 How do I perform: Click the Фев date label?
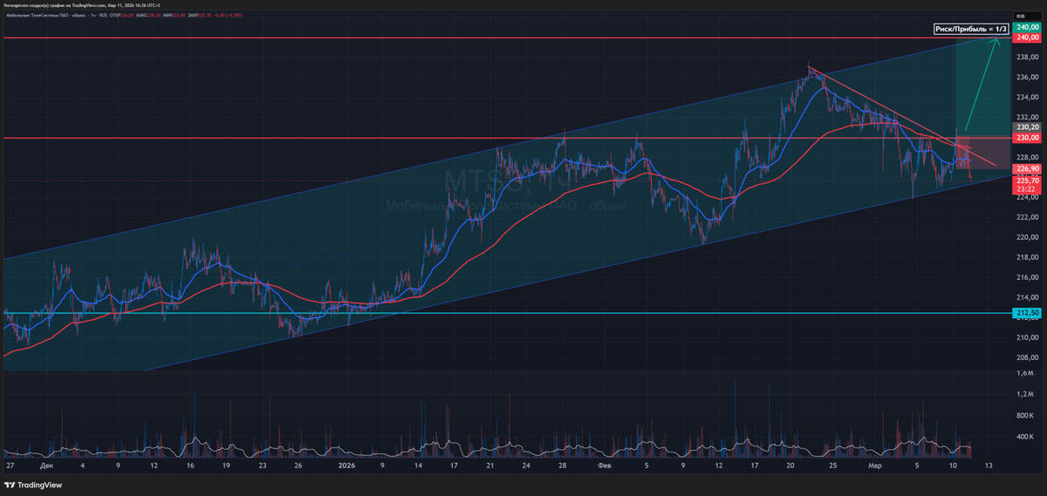point(604,465)
